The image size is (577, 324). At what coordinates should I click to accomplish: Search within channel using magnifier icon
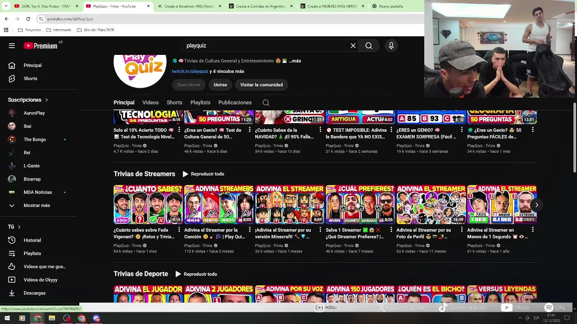(x=266, y=103)
